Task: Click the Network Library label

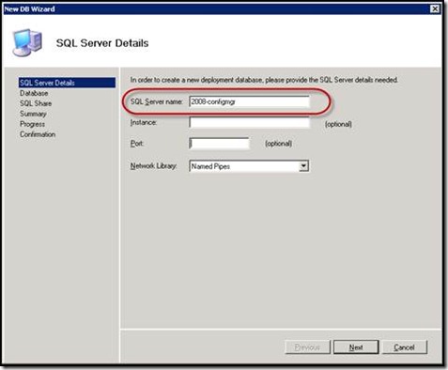Action: [x=154, y=165]
